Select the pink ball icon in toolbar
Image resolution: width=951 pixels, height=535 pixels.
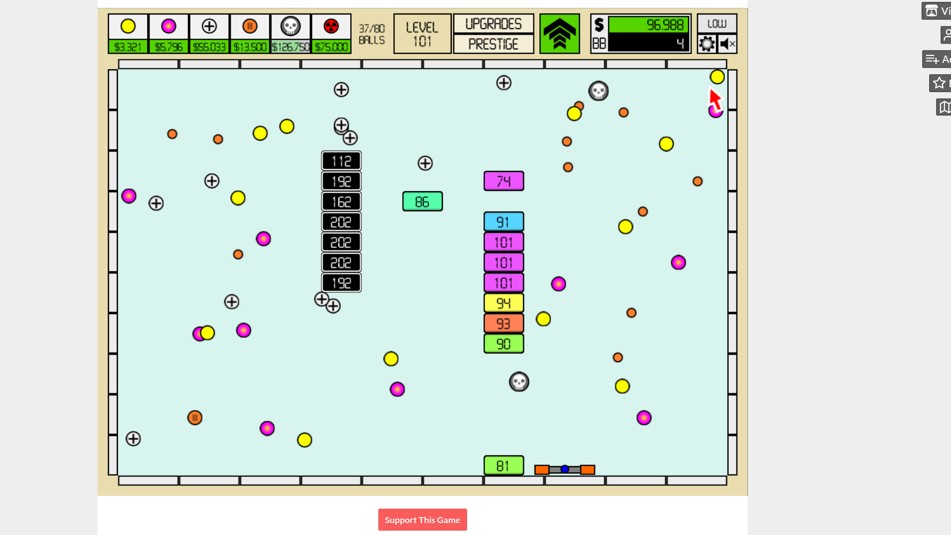coord(168,26)
